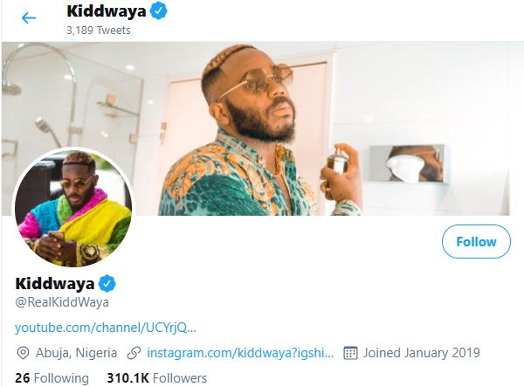Click the 3,189 Tweets count

tap(99, 30)
